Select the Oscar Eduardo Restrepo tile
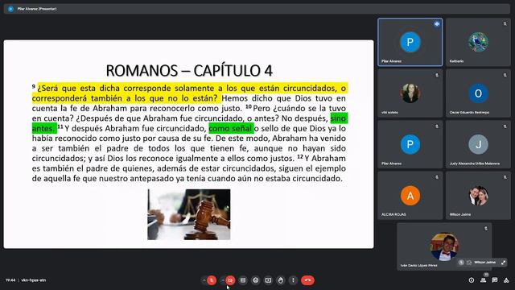 [478, 93]
